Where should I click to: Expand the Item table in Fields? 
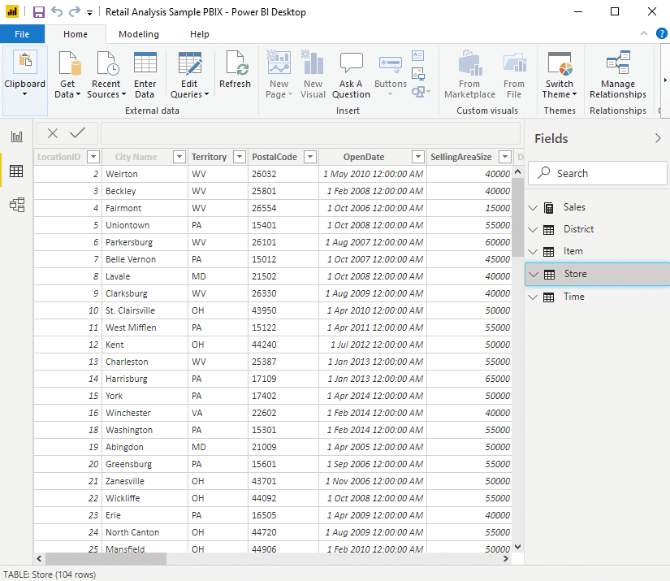pos(533,252)
